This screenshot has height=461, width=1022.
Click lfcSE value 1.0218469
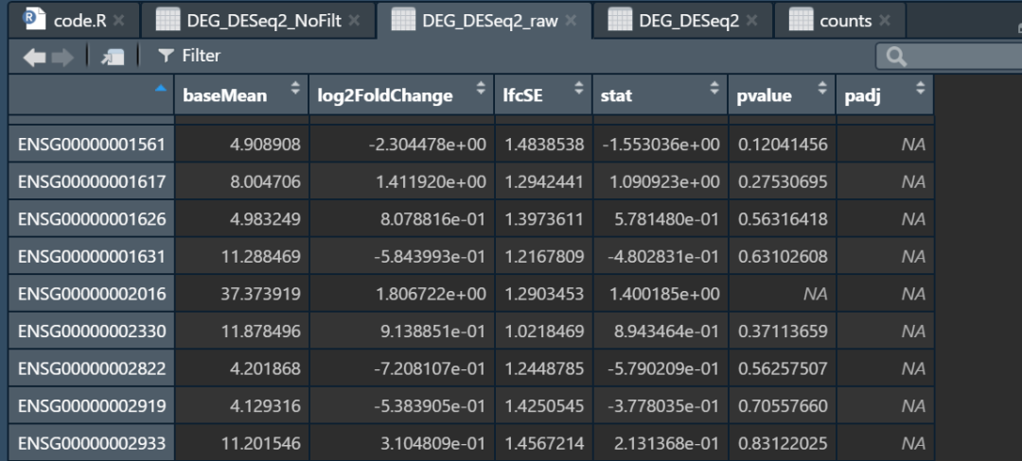[x=544, y=332]
